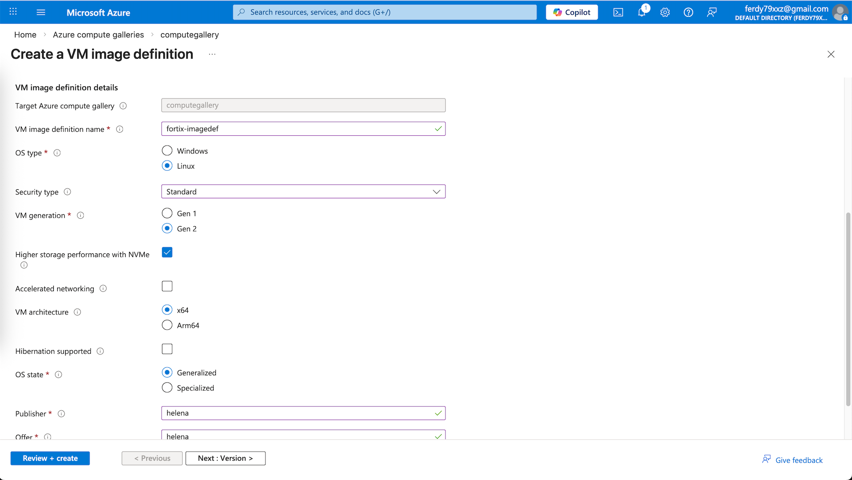Go to Next : Version step
Viewport: 852px width, 480px height.
pyautogui.click(x=225, y=458)
